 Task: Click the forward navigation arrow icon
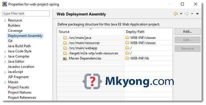coord(187,14)
